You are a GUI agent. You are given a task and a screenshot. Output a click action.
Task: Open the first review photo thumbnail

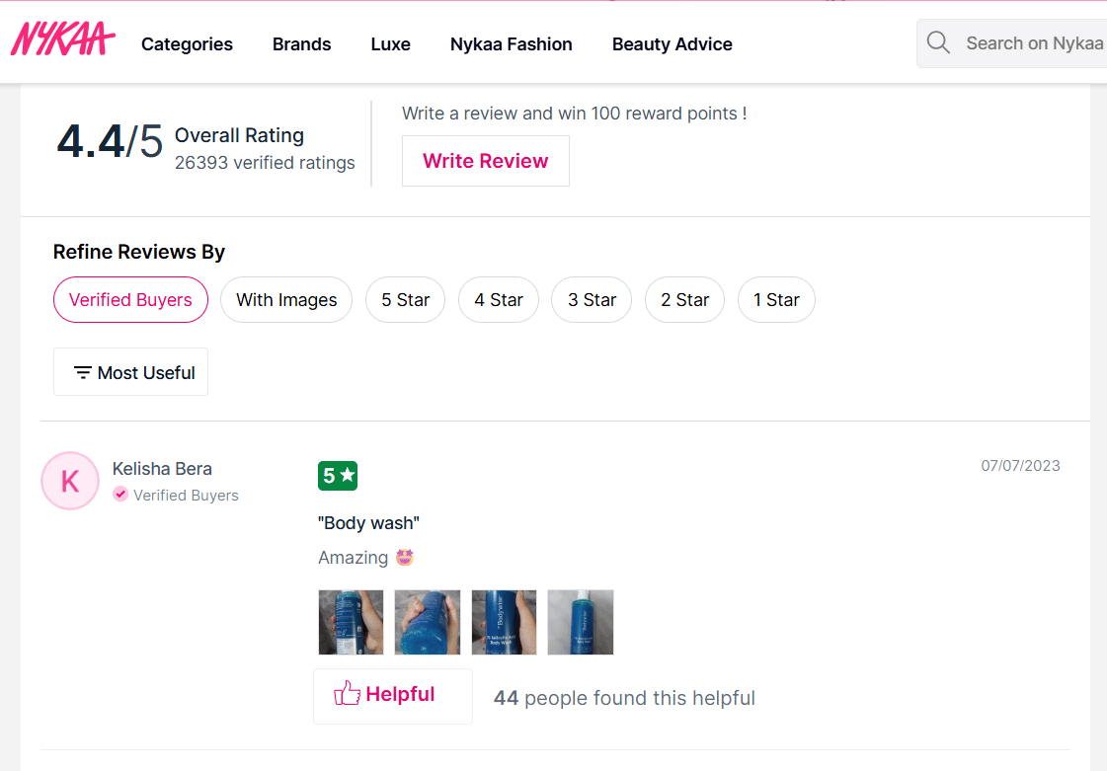pos(351,622)
